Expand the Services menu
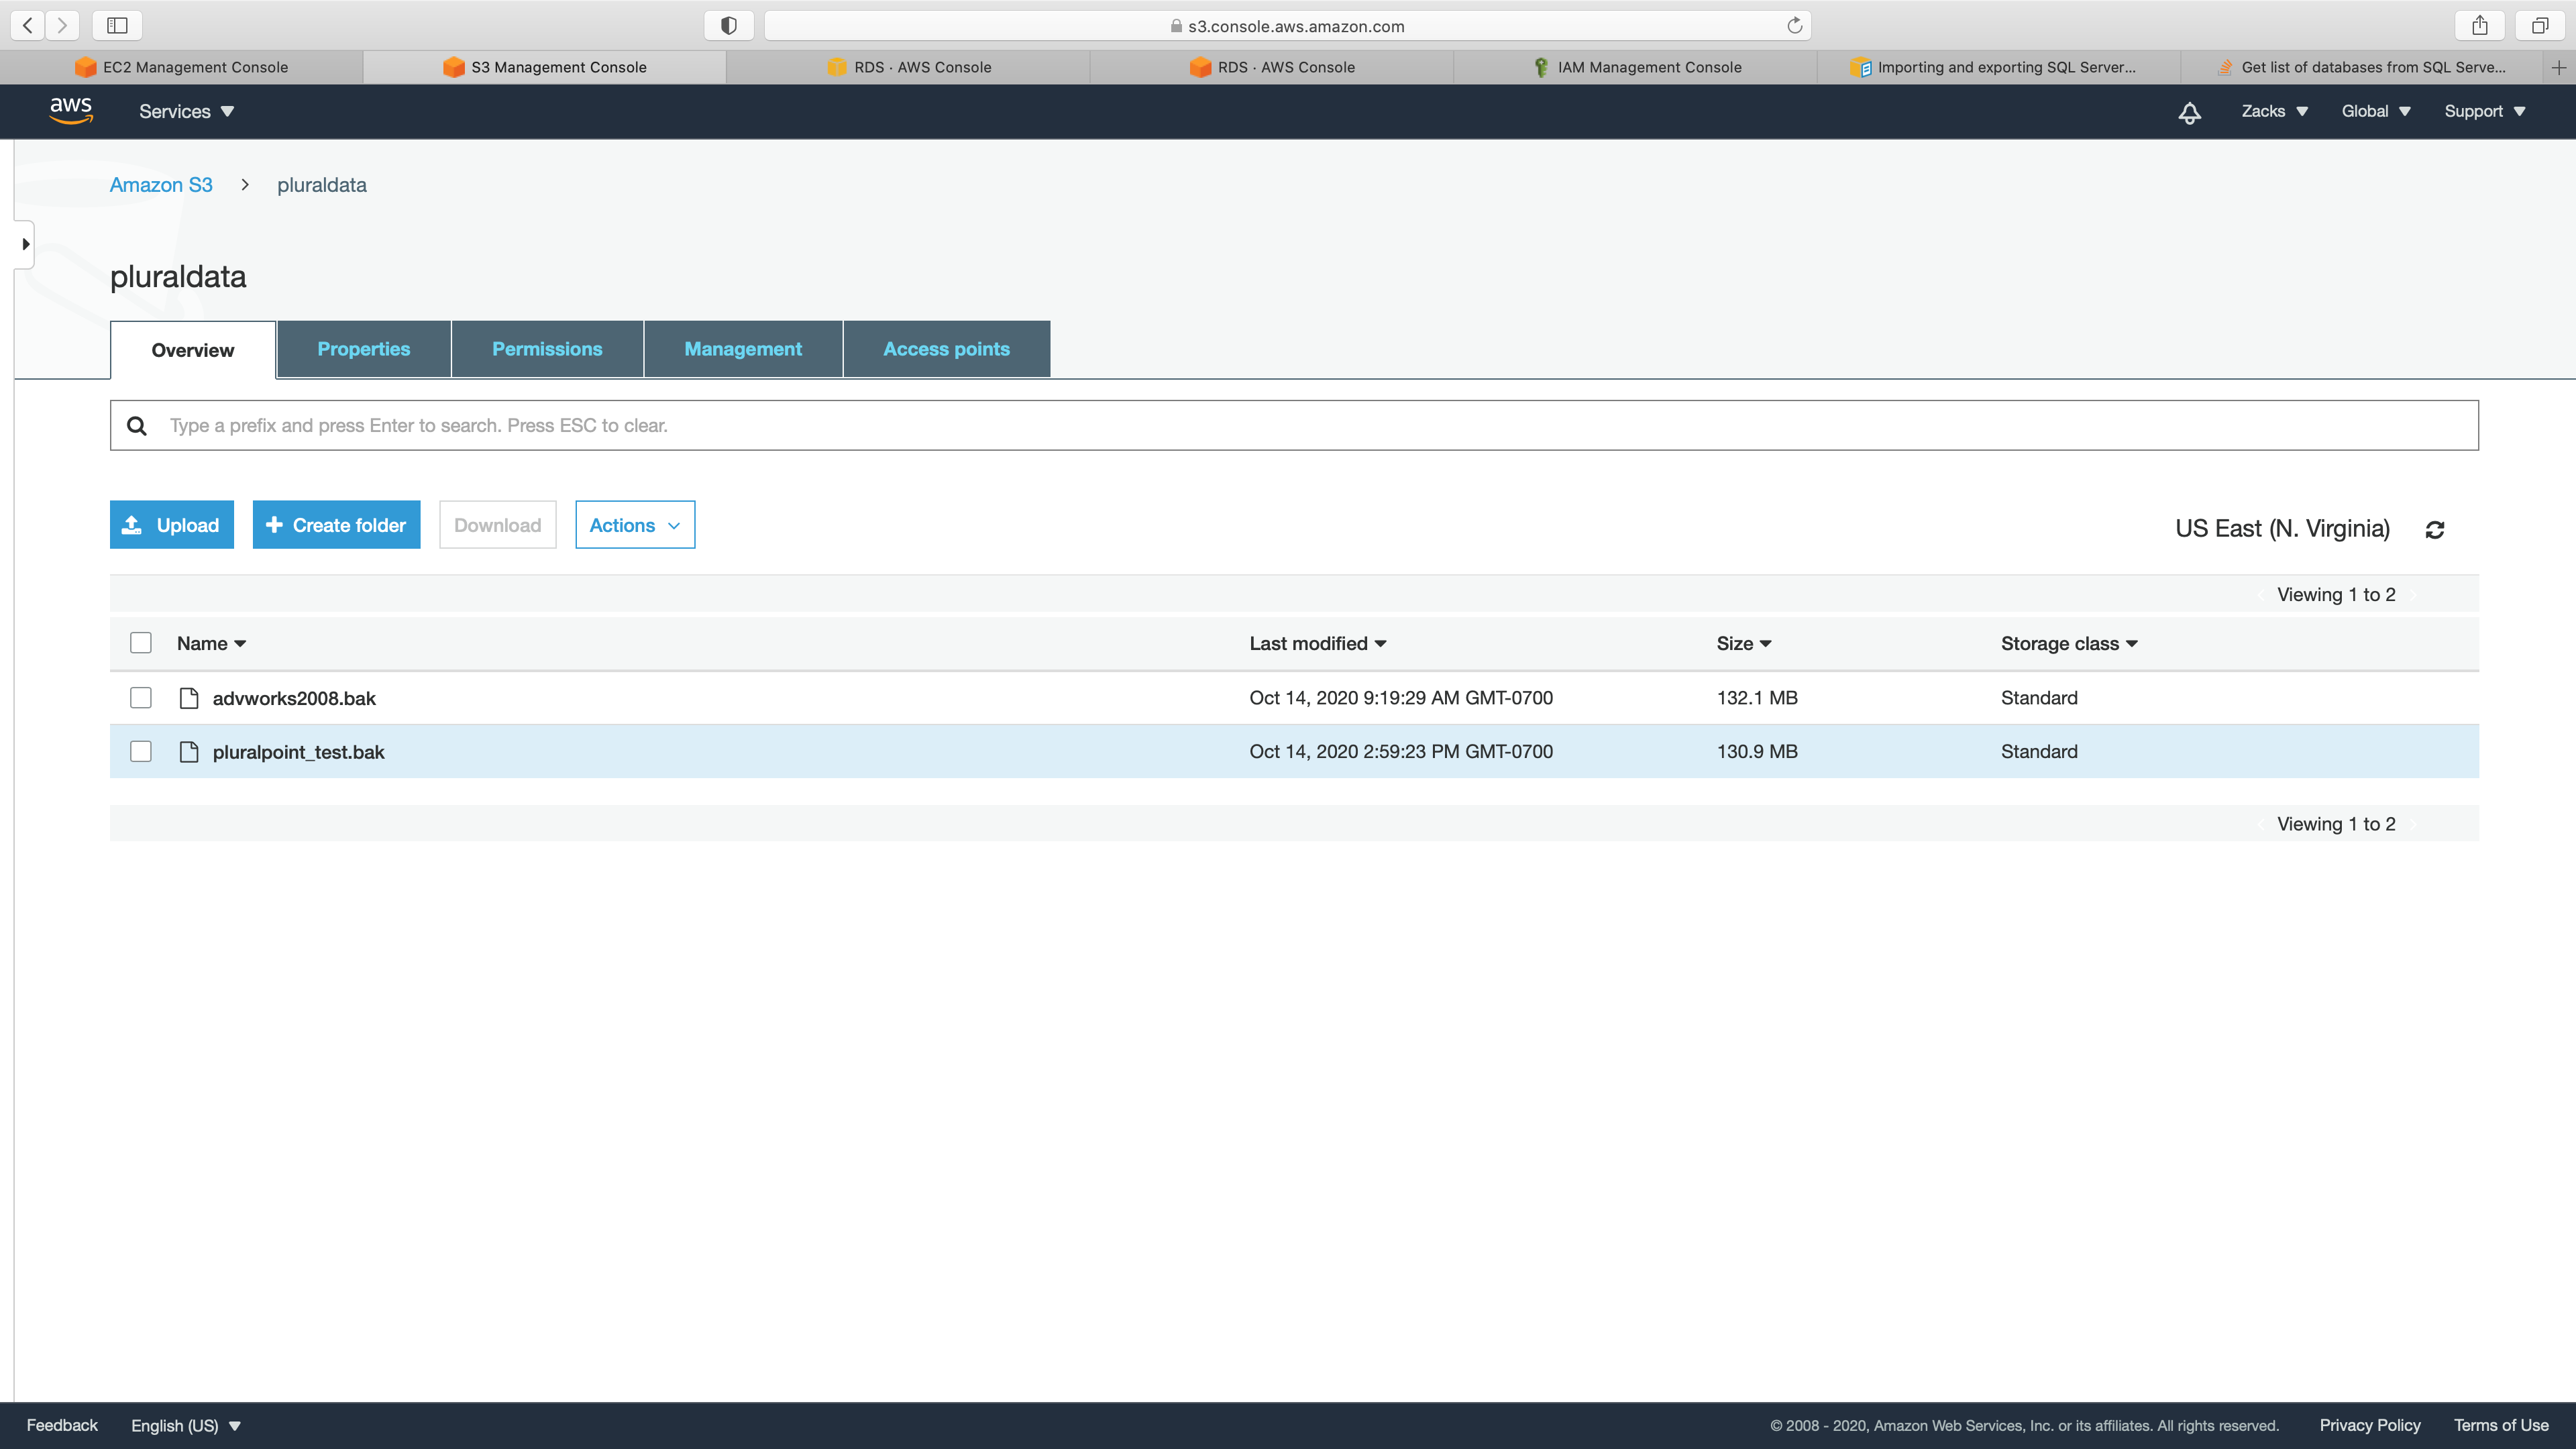 click(186, 111)
